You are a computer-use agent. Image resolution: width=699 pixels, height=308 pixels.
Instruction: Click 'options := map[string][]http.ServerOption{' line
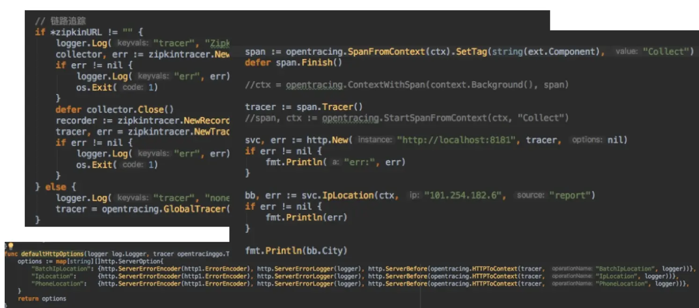coord(90,261)
